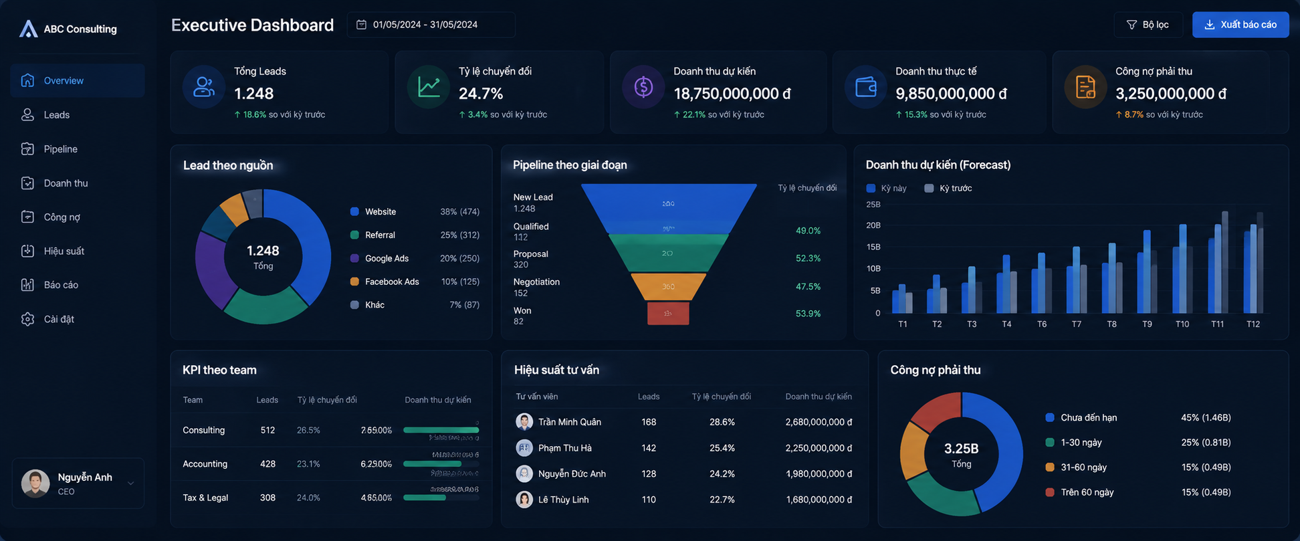Click the Xuất báo cáo export button
1300x541 pixels.
1240,25
